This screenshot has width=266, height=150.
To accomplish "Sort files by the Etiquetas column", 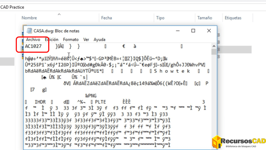I will (x=233, y=18).
